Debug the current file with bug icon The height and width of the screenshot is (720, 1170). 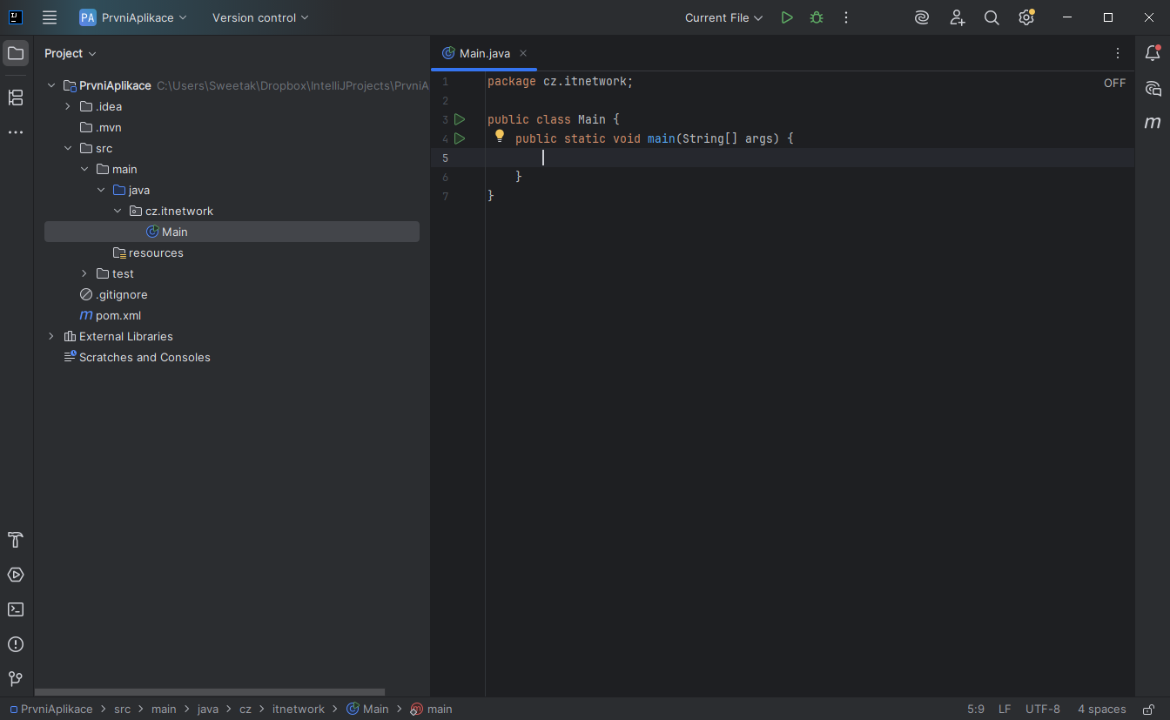[x=817, y=17]
